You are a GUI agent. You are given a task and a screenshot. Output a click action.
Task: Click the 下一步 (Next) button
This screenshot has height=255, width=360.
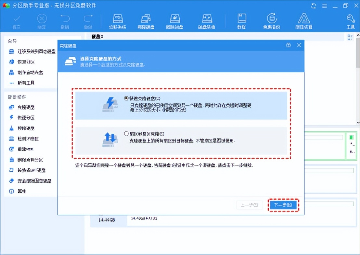(x=283, y=205)
